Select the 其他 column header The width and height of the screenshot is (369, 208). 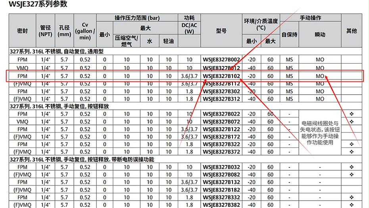[x=352, y=31]
